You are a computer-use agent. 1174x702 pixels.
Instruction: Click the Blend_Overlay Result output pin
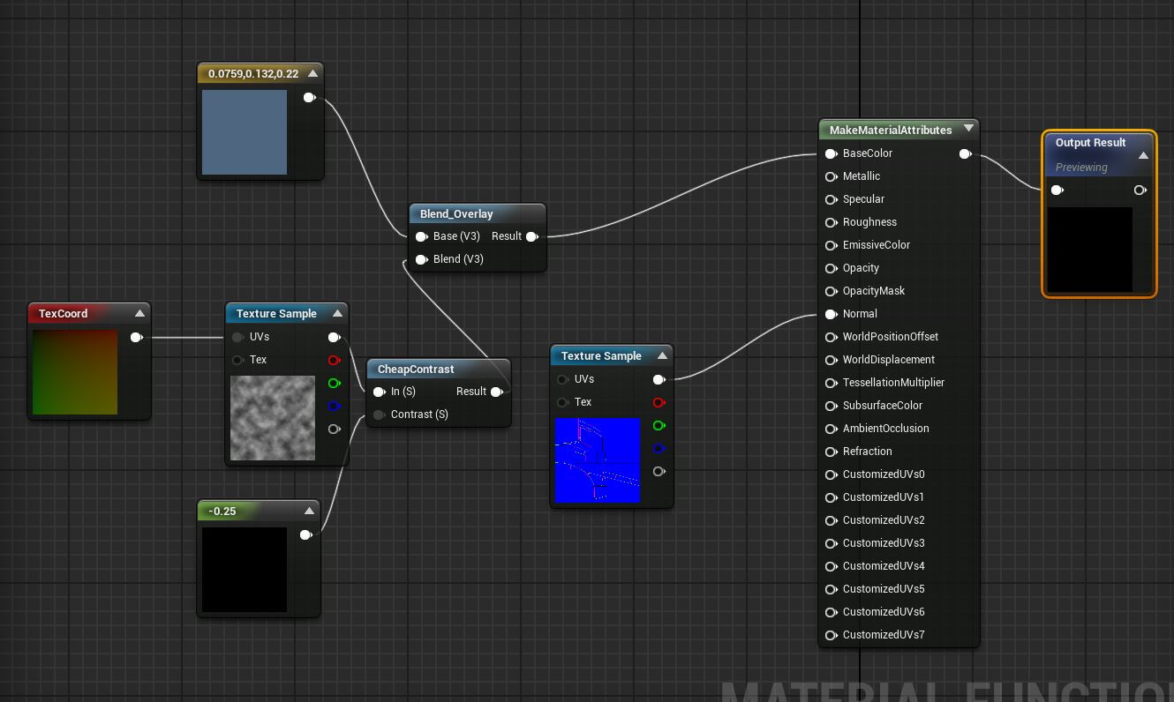click(531, 236)
